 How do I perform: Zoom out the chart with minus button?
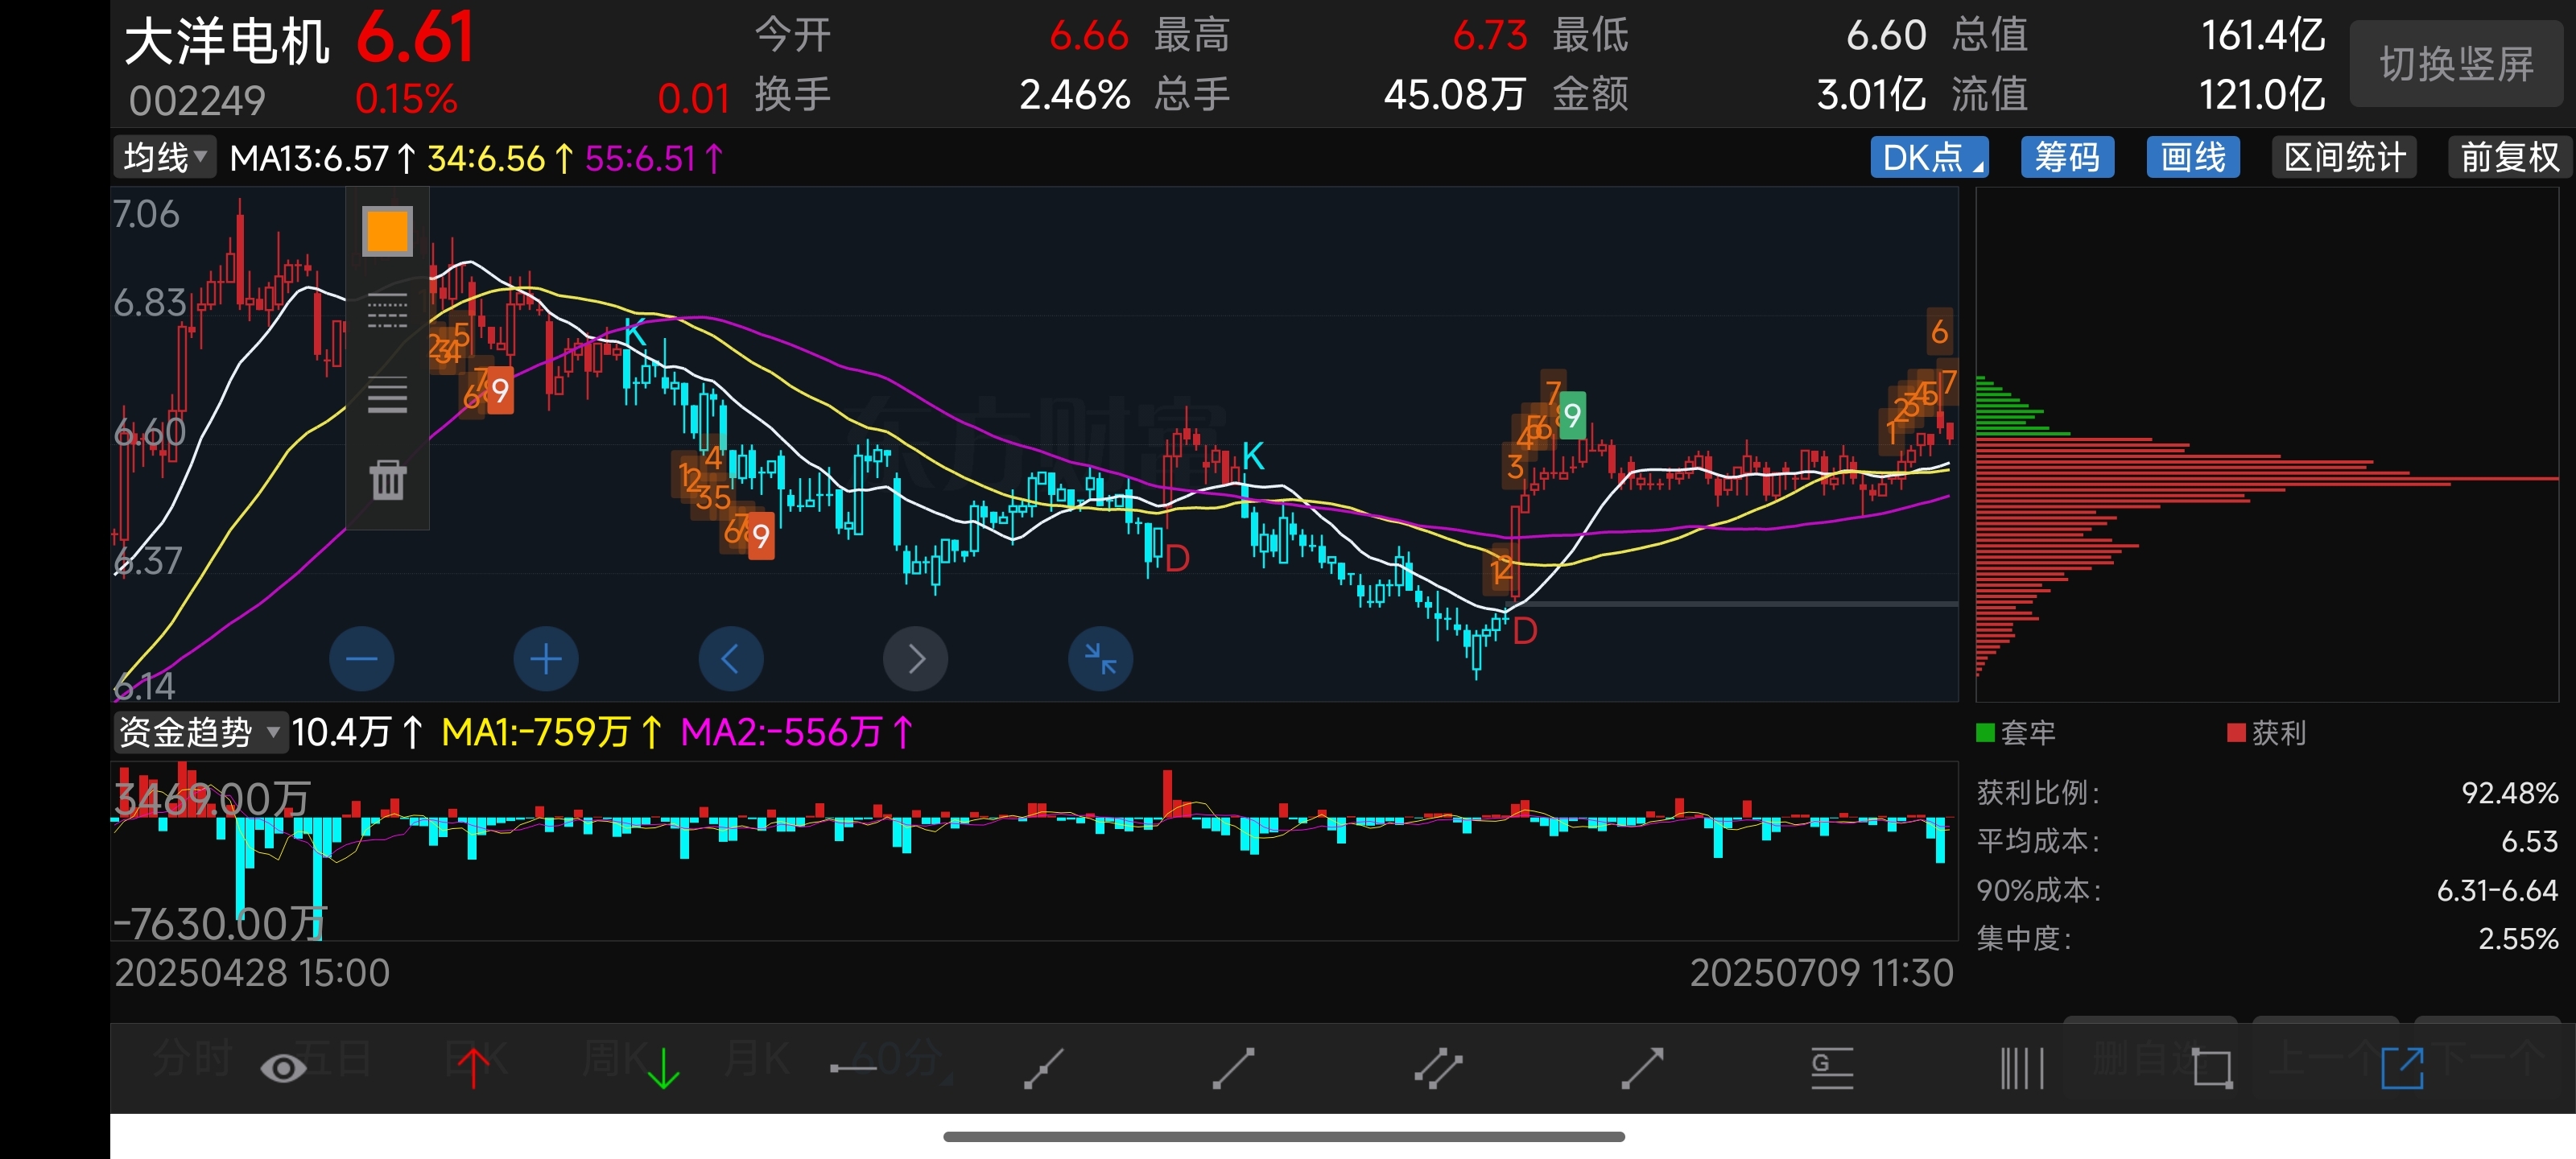click(x=361, y=659)
